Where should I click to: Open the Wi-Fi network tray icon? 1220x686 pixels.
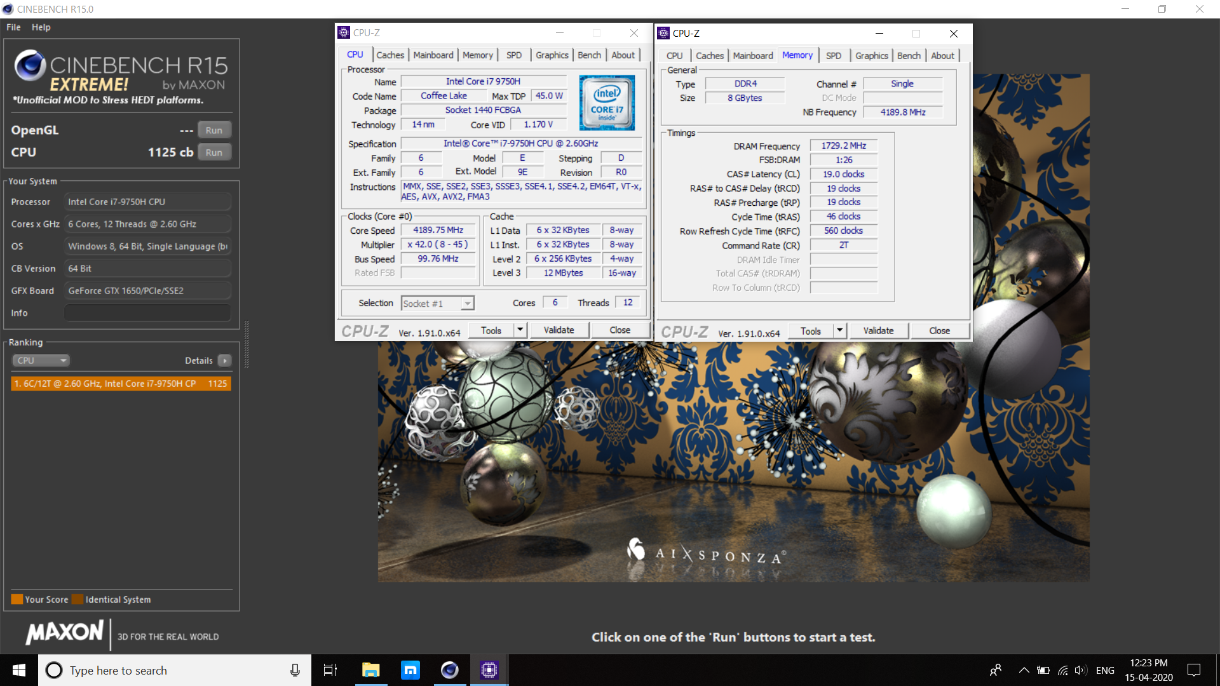[x=1062, y=670]
